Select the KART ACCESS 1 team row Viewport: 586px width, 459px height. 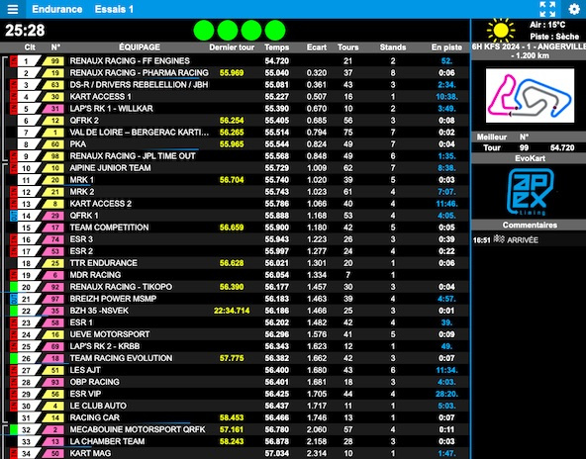coord(235,97)
